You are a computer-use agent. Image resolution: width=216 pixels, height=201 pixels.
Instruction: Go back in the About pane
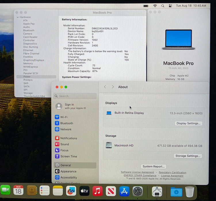(x=105, y=87)
